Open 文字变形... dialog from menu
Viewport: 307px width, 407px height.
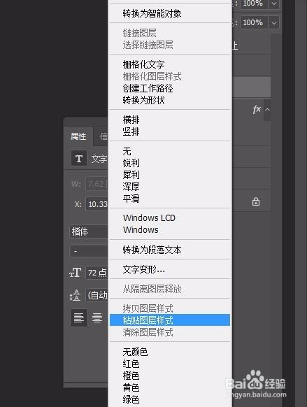(x=170, y=269)
